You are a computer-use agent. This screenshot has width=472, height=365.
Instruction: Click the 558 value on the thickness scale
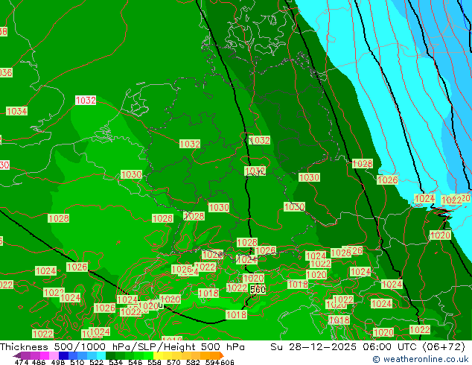(x=154, y=362)
